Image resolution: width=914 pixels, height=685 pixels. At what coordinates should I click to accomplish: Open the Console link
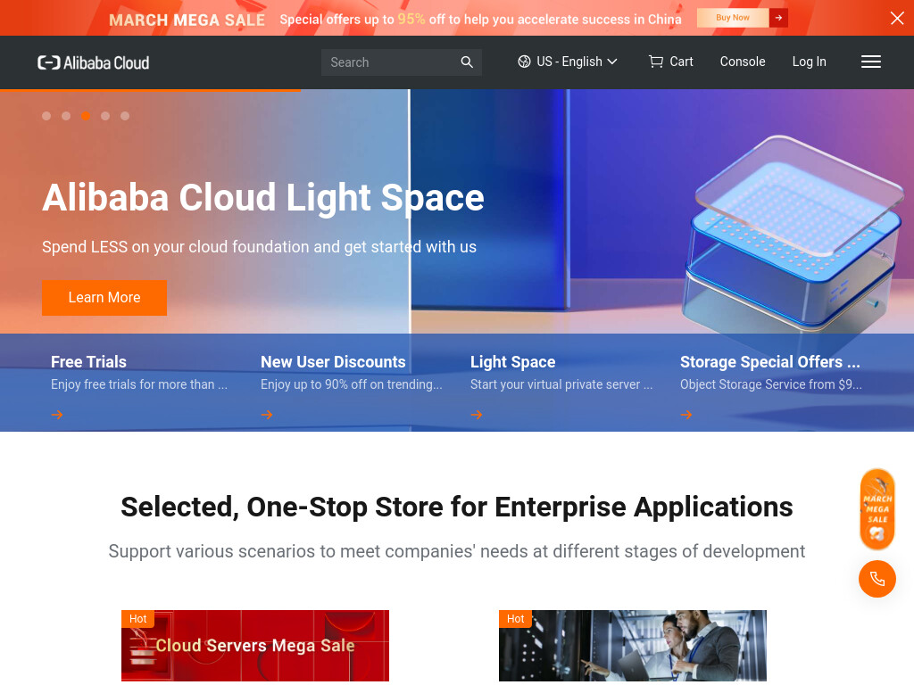(x=742, y=62)
